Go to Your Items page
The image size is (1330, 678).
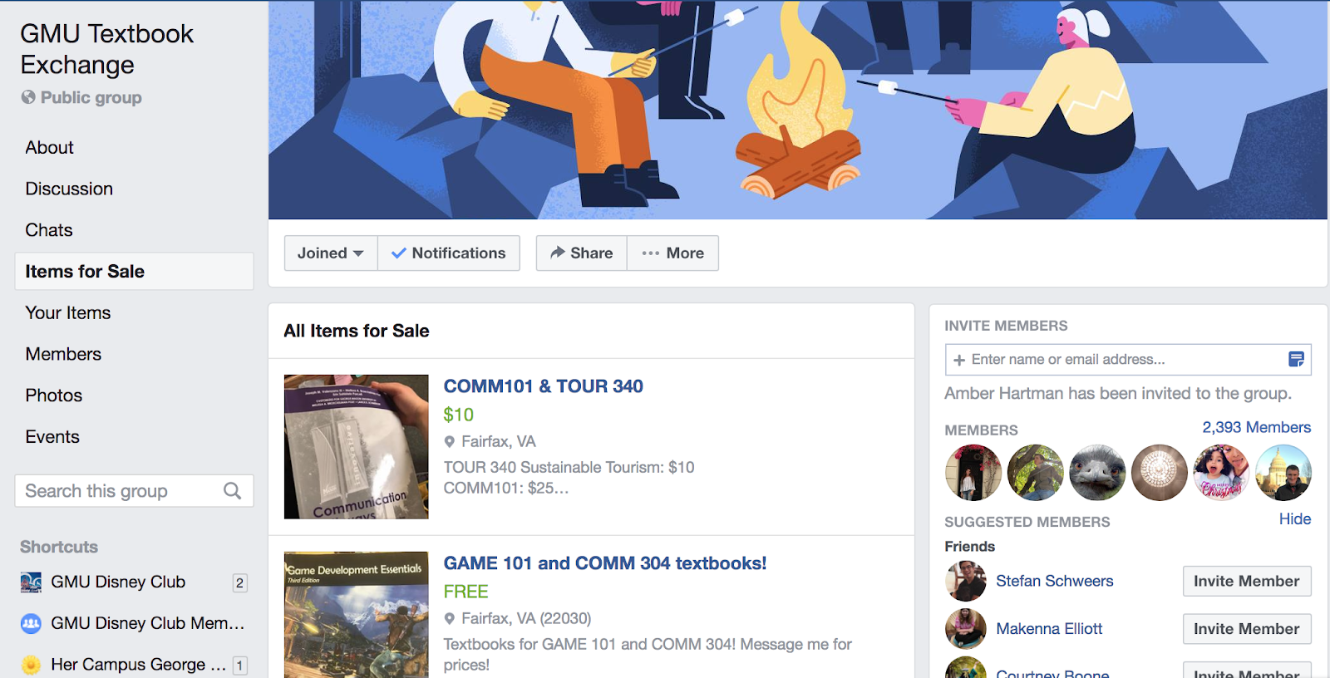click(x=68, y=312)
